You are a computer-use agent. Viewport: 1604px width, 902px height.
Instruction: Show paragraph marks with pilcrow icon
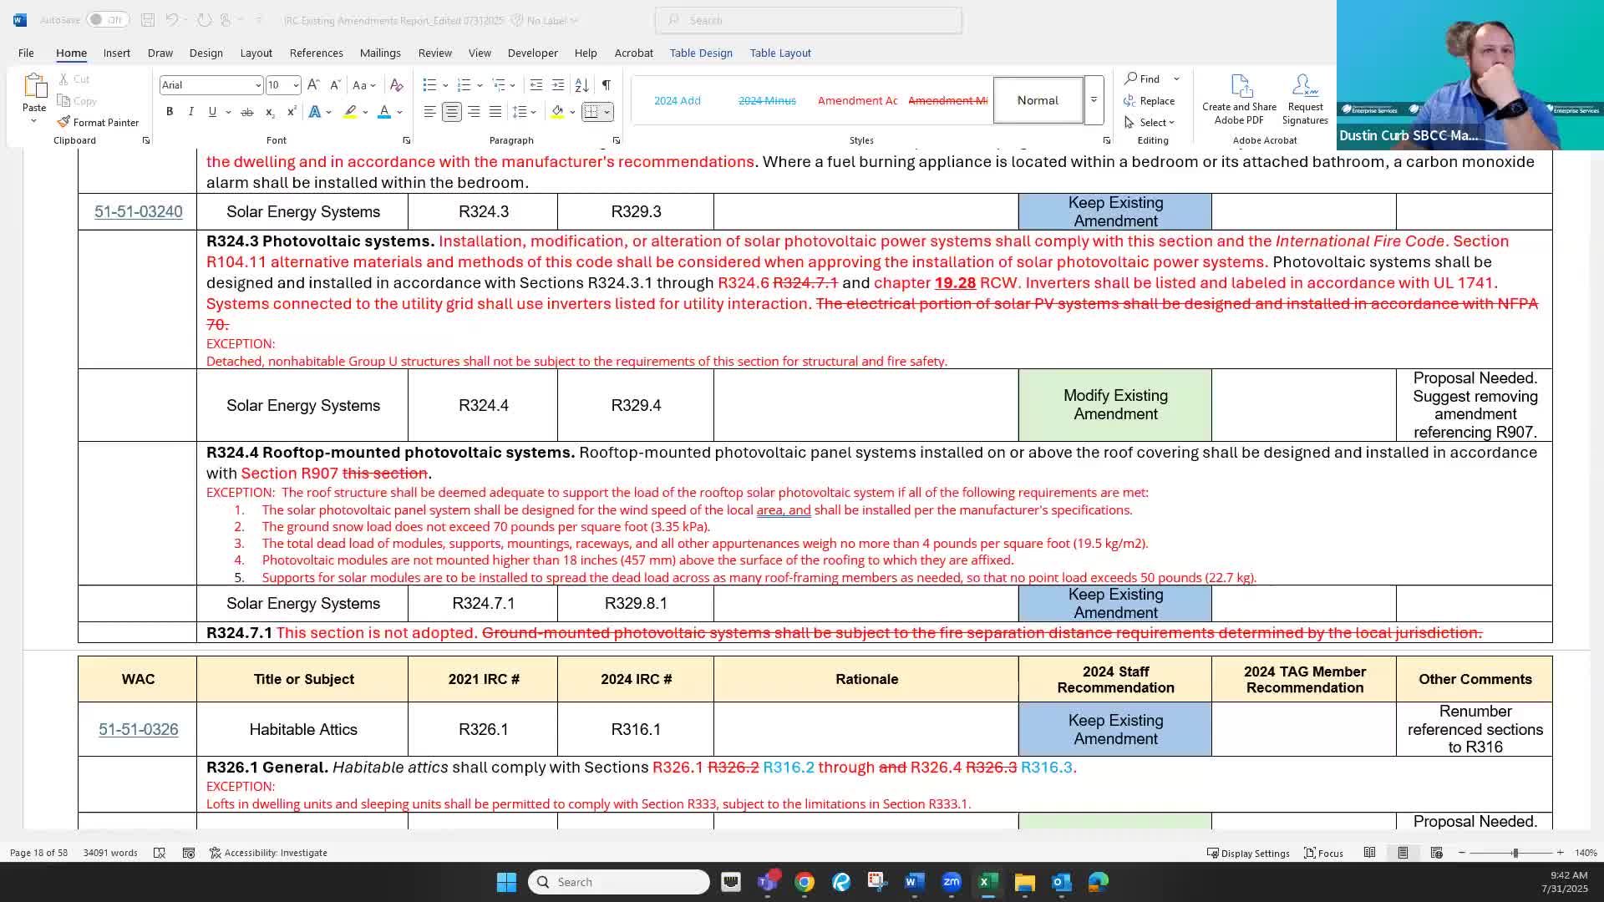(607, 85)
